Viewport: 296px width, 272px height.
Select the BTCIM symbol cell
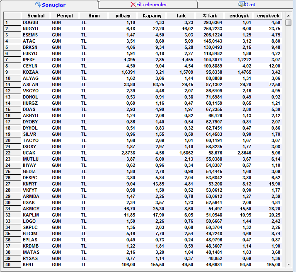pyautogui.click(x=36, y=233)
